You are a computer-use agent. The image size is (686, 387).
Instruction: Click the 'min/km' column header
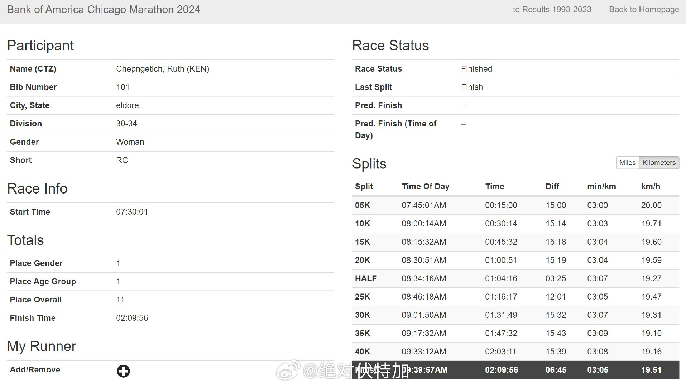pos(601,186)
